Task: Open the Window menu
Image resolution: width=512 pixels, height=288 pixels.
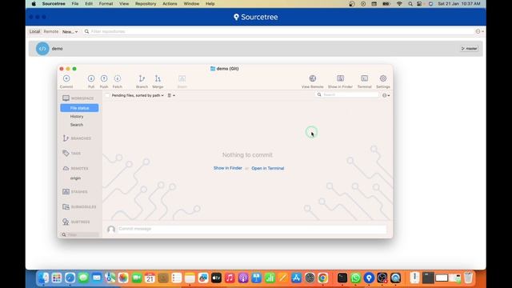Action: [x=191, y=4]
